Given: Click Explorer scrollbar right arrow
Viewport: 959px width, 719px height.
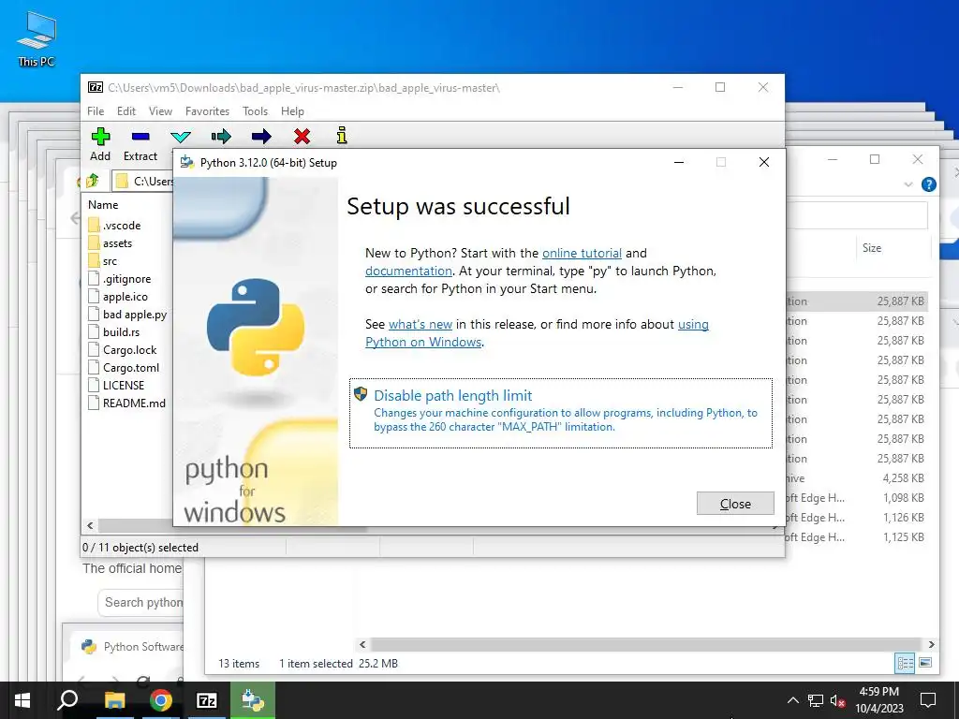Looking at the screenshot, I should tap(931, 644).
